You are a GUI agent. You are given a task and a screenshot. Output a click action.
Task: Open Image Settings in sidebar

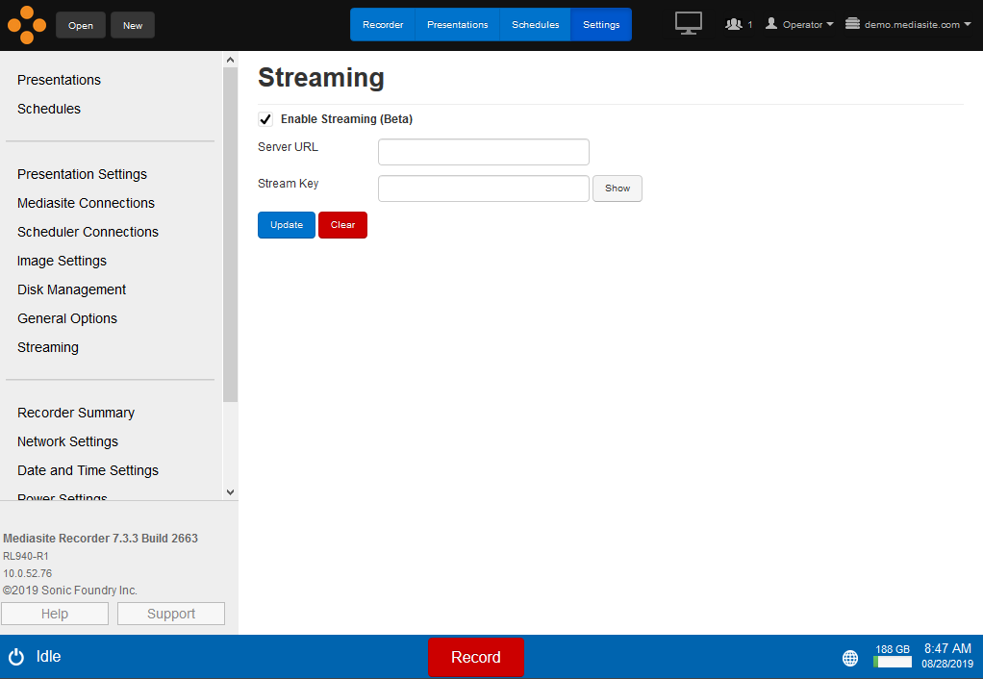click(63, 261)
